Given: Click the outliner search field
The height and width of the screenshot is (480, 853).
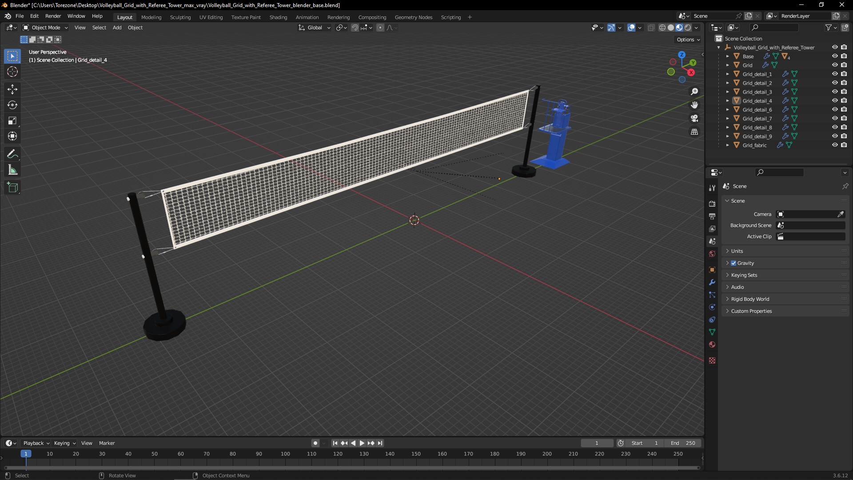Looking at the screenshot, I should [773, 28].
